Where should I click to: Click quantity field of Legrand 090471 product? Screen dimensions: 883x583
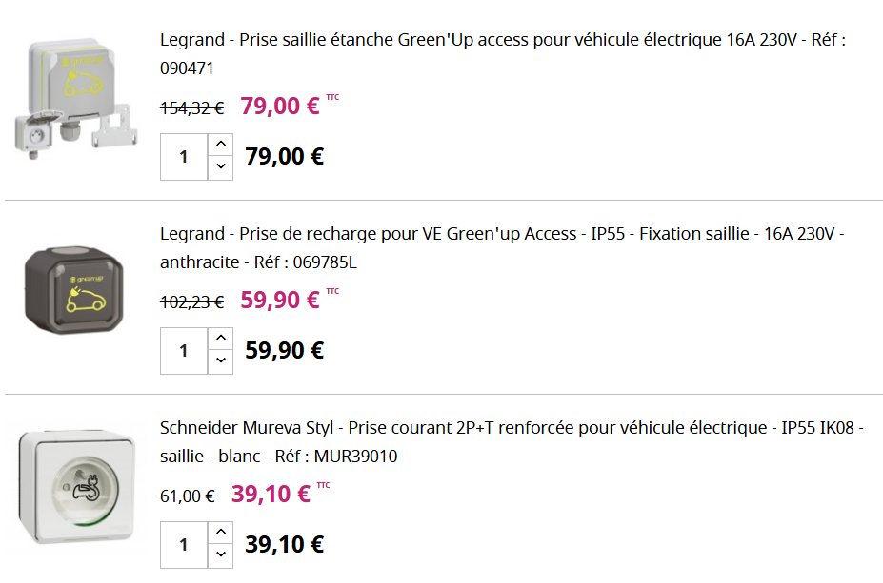tap(184, 157)
